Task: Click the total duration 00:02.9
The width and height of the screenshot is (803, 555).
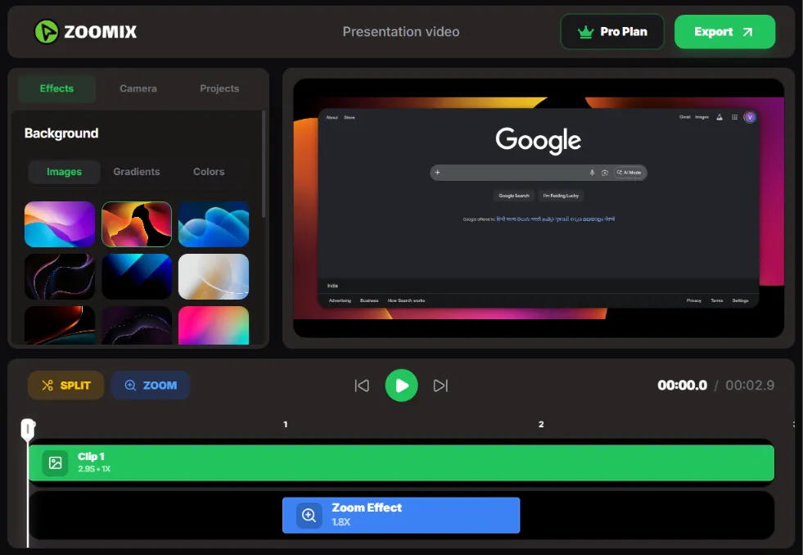Action: [x=750, y=385]
